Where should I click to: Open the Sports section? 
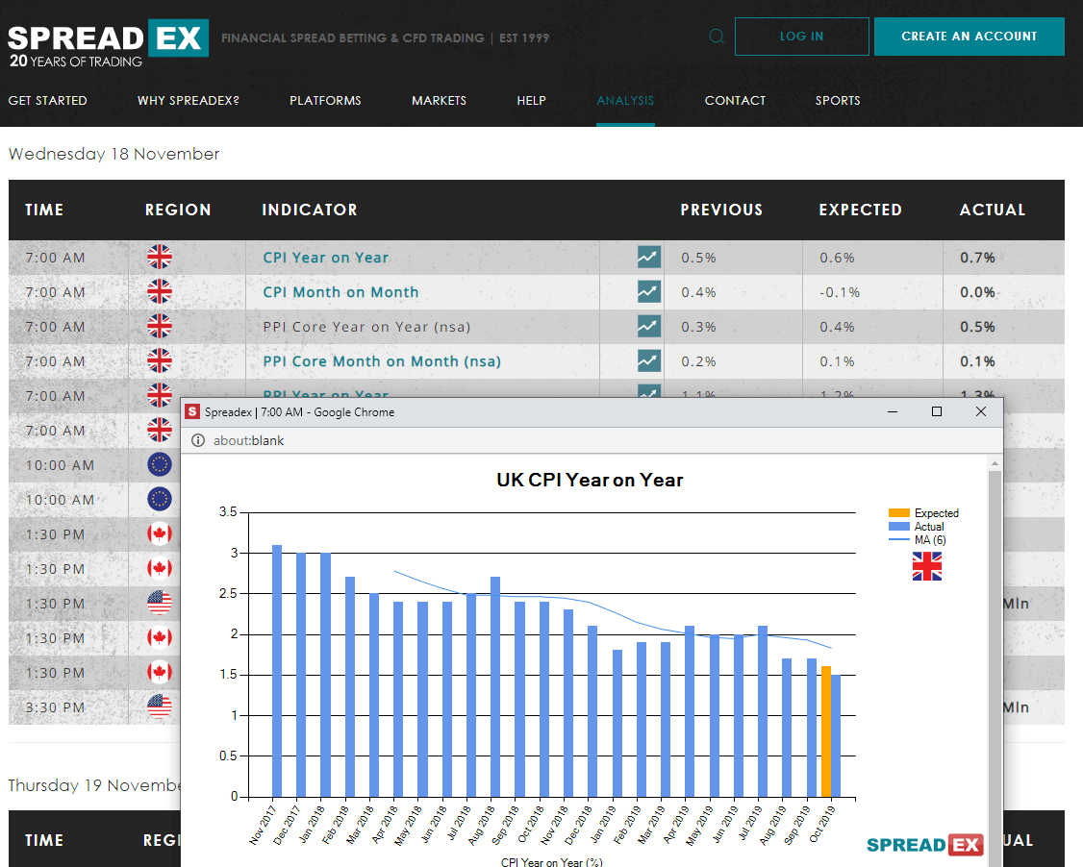[x=838, y=101]
